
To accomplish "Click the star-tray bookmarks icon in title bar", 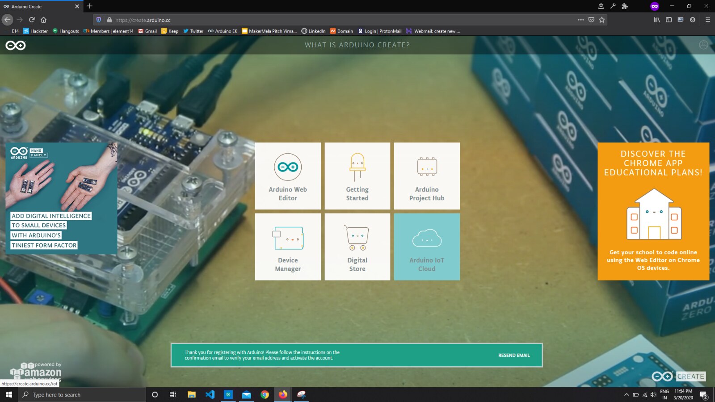I will pos(601,6).
